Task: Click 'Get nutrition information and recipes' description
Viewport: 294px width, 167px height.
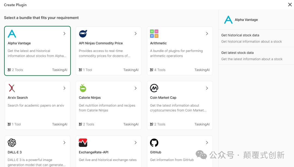Action: pyautogui.click(x=107, y=108)
